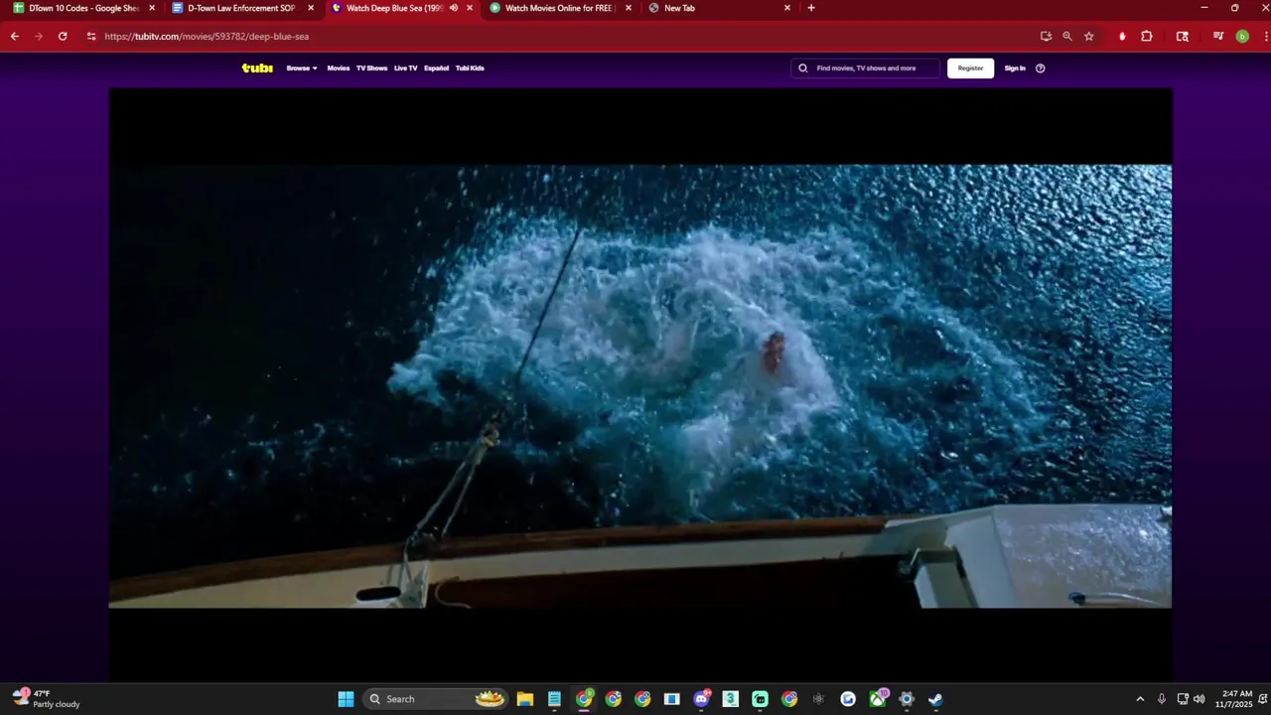Open TV Shows in Tubi navigation

pyautogui.click(x=371, y=69)
